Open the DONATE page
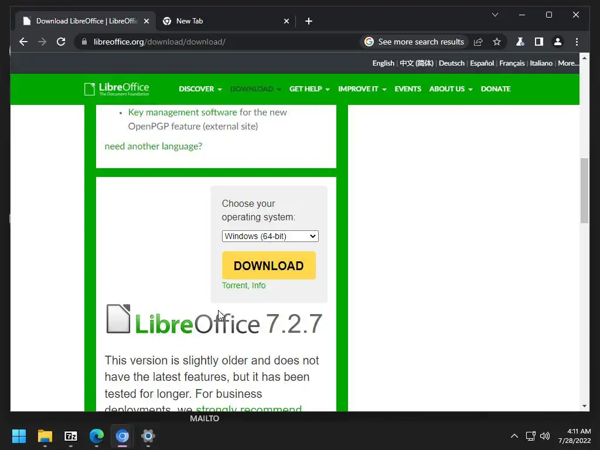Screen dimensions: 600x450 click(x=496, y=89)
